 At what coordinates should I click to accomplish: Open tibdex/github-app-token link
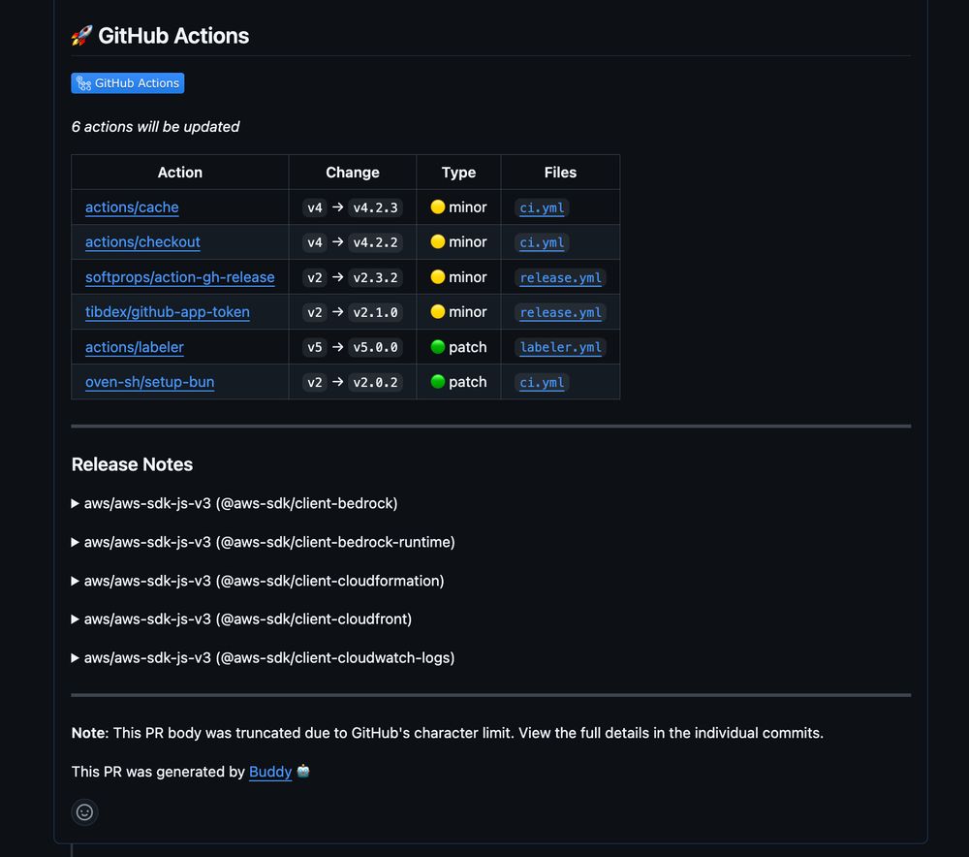pos(168,311)
